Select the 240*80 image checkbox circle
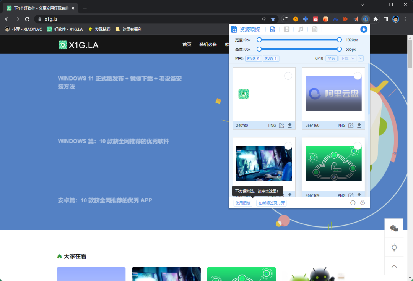This screenshot has height=281, width=413. click(x=288, y=76)
